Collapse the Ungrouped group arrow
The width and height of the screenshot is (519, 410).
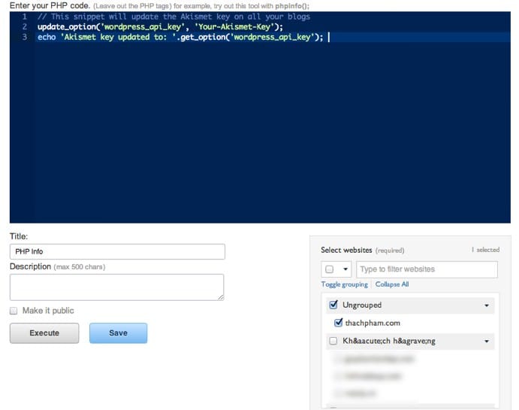point(487,305)
